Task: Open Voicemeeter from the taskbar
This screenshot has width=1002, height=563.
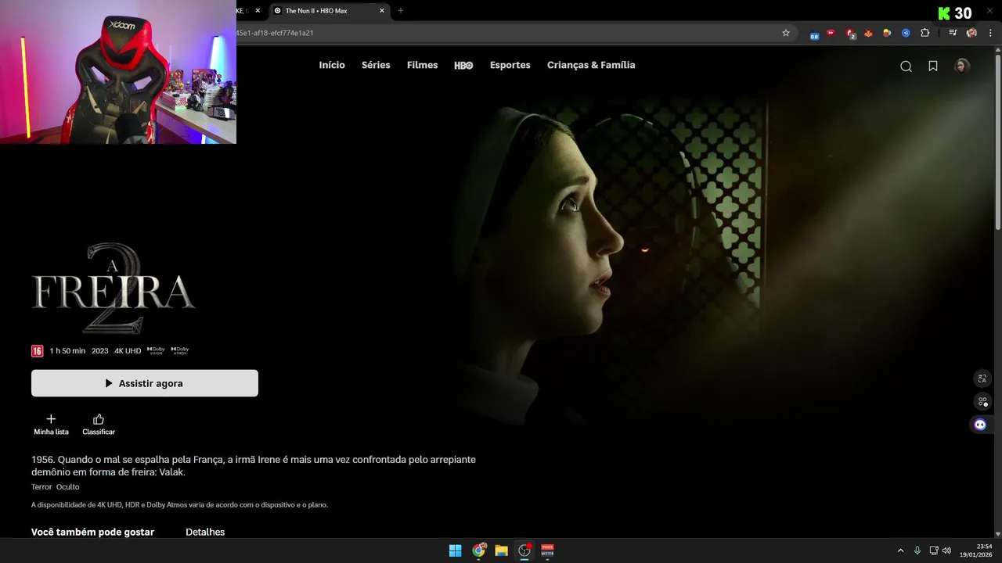Action: pyautogui.click(x=547, y=550)
